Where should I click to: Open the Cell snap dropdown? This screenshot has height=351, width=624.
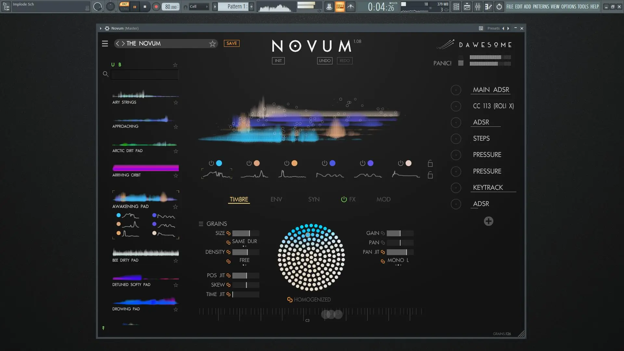[198, 6]
